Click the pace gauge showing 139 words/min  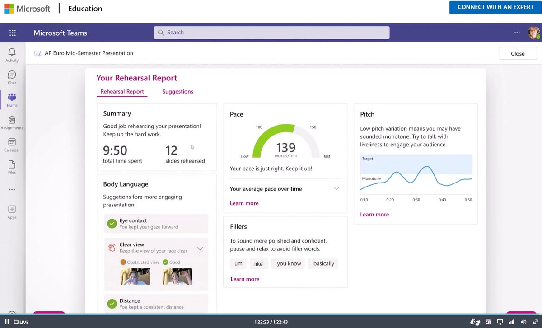click(285, 141)
